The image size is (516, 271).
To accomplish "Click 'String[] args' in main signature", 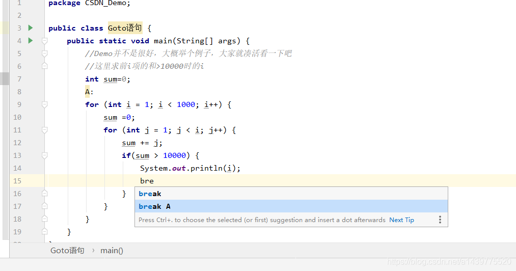I will coord(206,41).
